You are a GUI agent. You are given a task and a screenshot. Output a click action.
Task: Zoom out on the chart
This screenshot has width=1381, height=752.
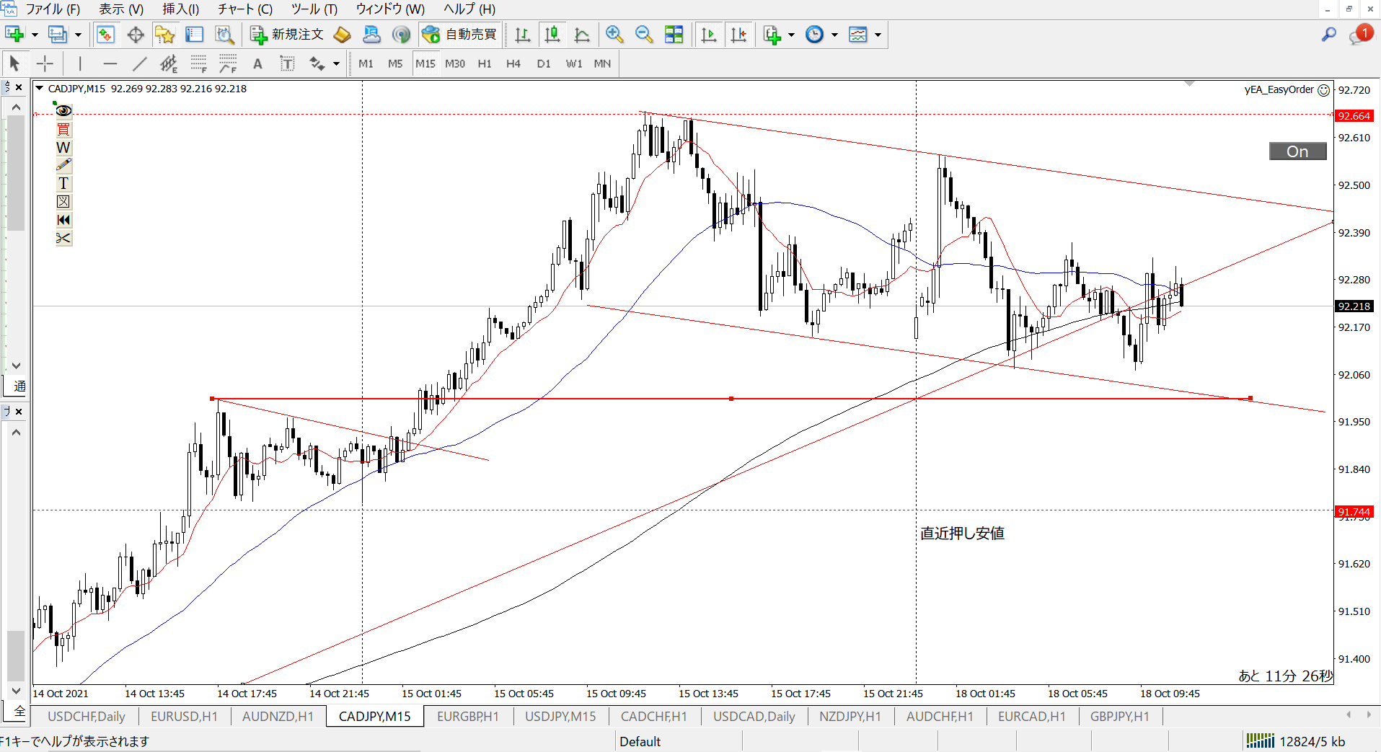[644, 34]
